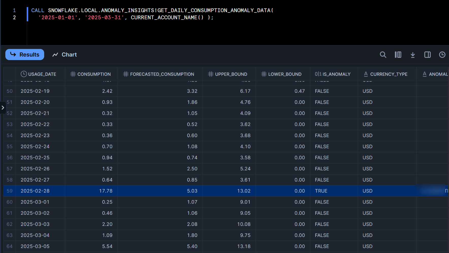Click CURRENT_ACCOUNT_NAME() in the SQL editor
449x253 pixels.
167,17
